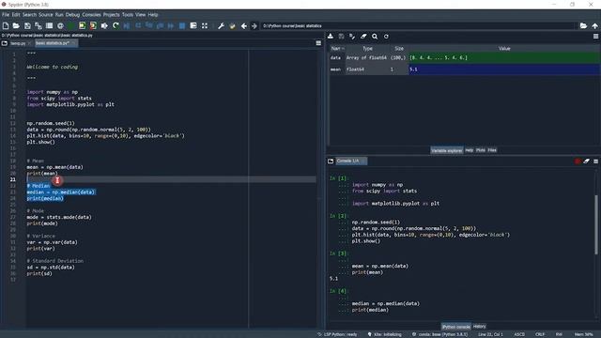Sort variables by the Name column header
Viewport: 601px width, 338px height.
(x=337, y=49)
